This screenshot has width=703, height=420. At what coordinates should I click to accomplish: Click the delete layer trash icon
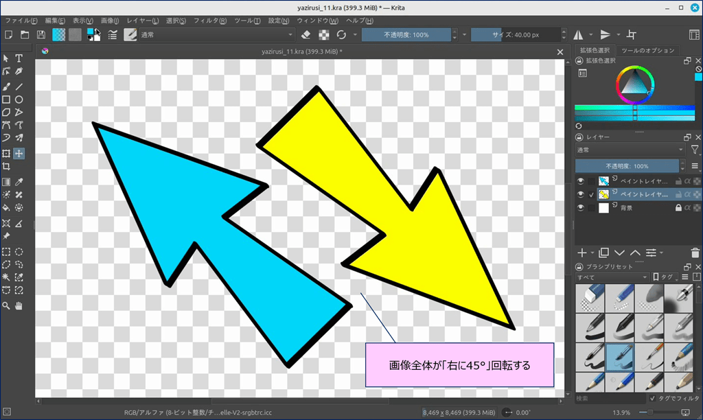tap(696, 253)
